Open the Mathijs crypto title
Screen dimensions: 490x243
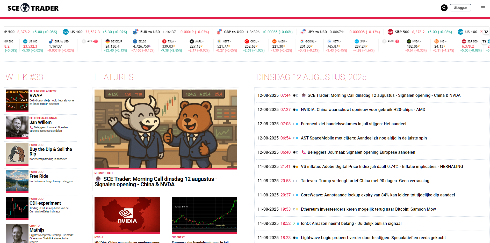point(37,230)
